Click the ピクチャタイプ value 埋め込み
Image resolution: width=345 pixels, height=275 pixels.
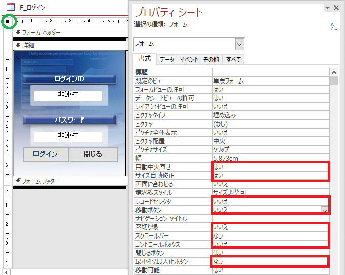pyautogui.click(x=270, y=115)
